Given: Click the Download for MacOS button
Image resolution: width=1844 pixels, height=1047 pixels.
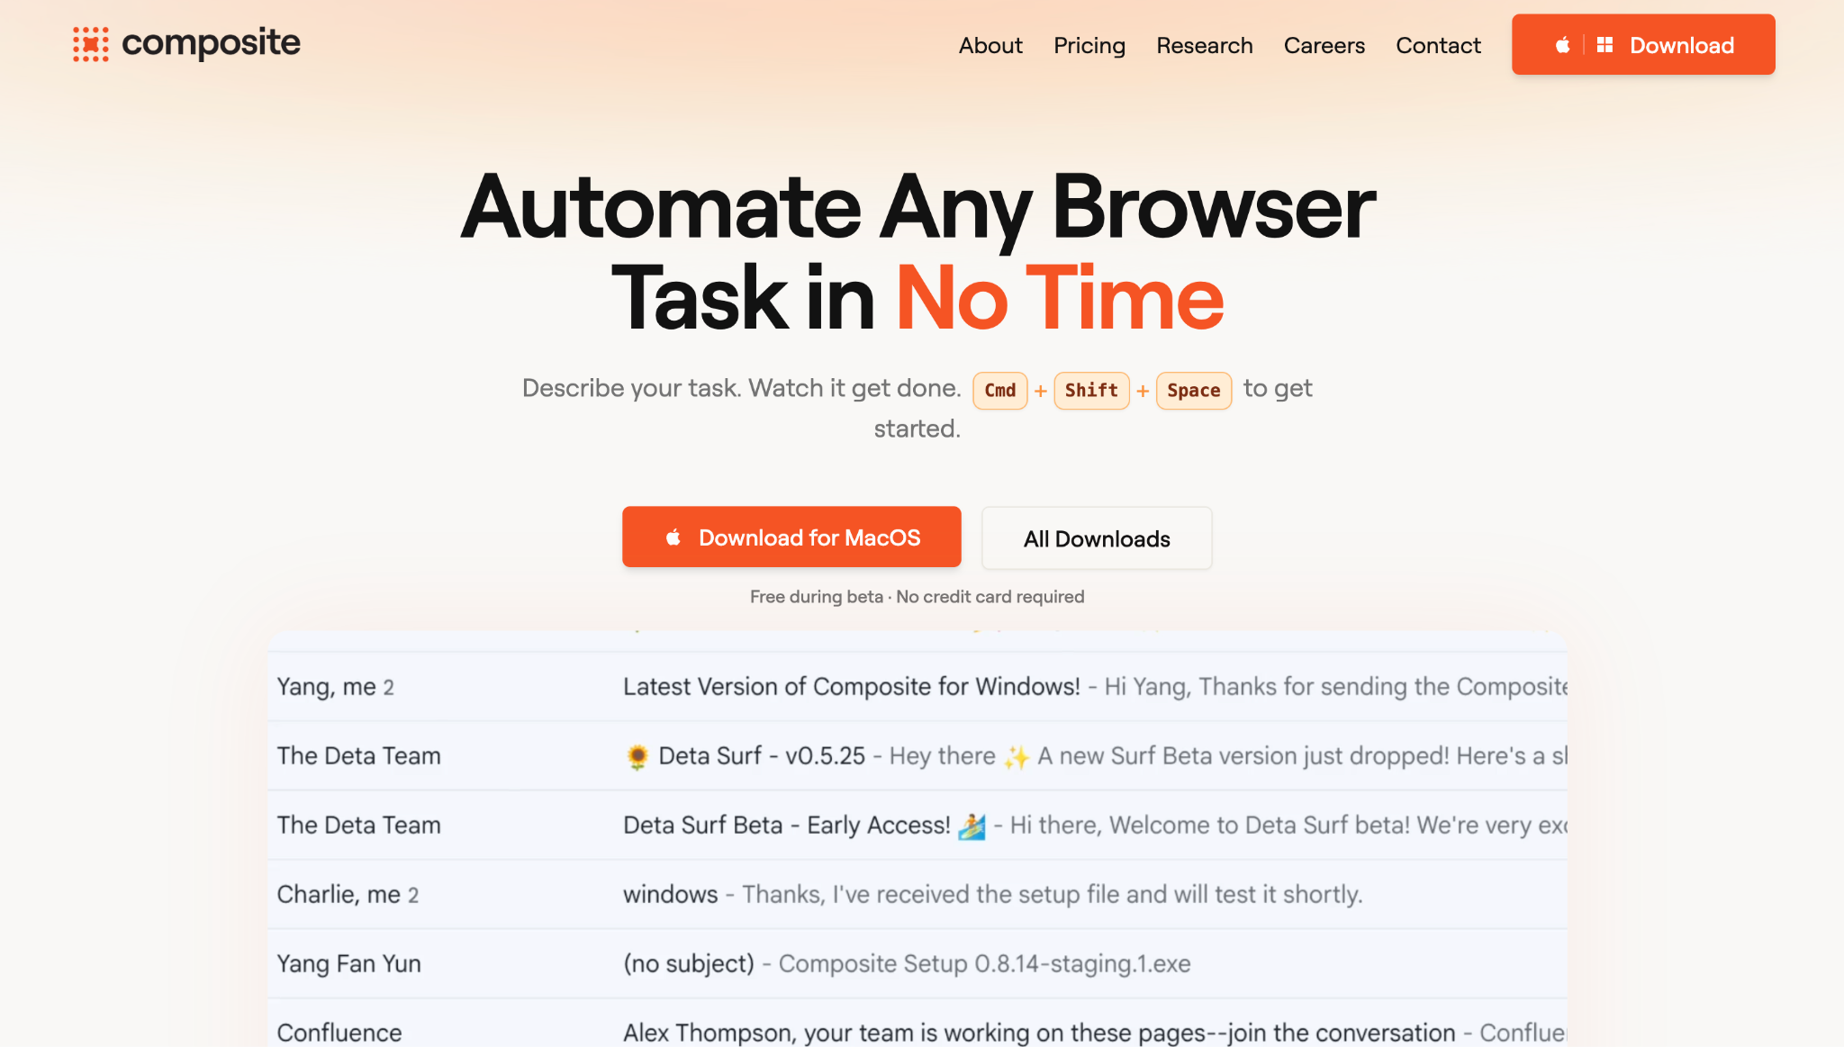Looking at the screenshot, I should (x=791, y=537).
